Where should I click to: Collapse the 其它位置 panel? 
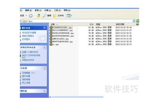(x=45, y=68)
